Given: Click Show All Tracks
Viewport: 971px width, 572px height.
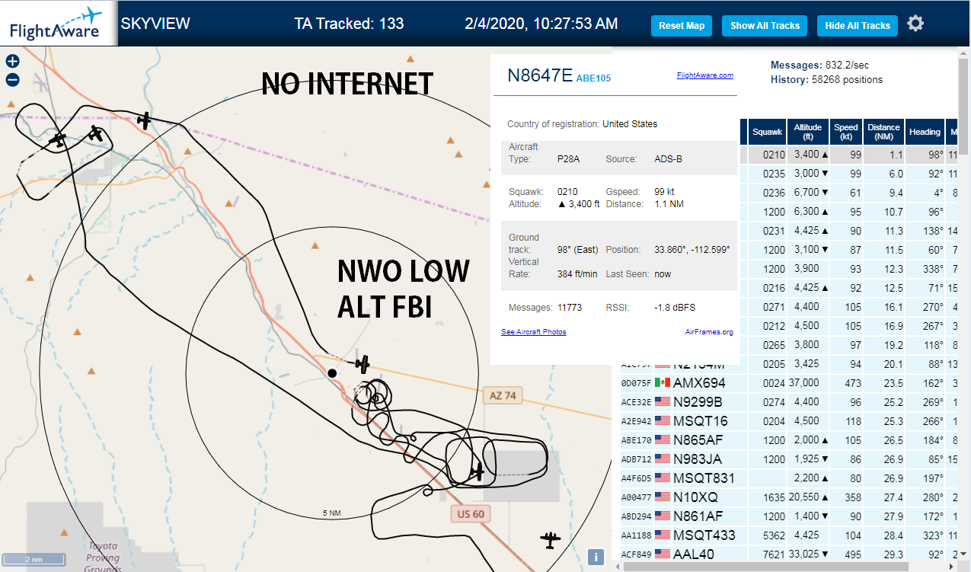Looking at the screenshot, I should pos(765,25).
